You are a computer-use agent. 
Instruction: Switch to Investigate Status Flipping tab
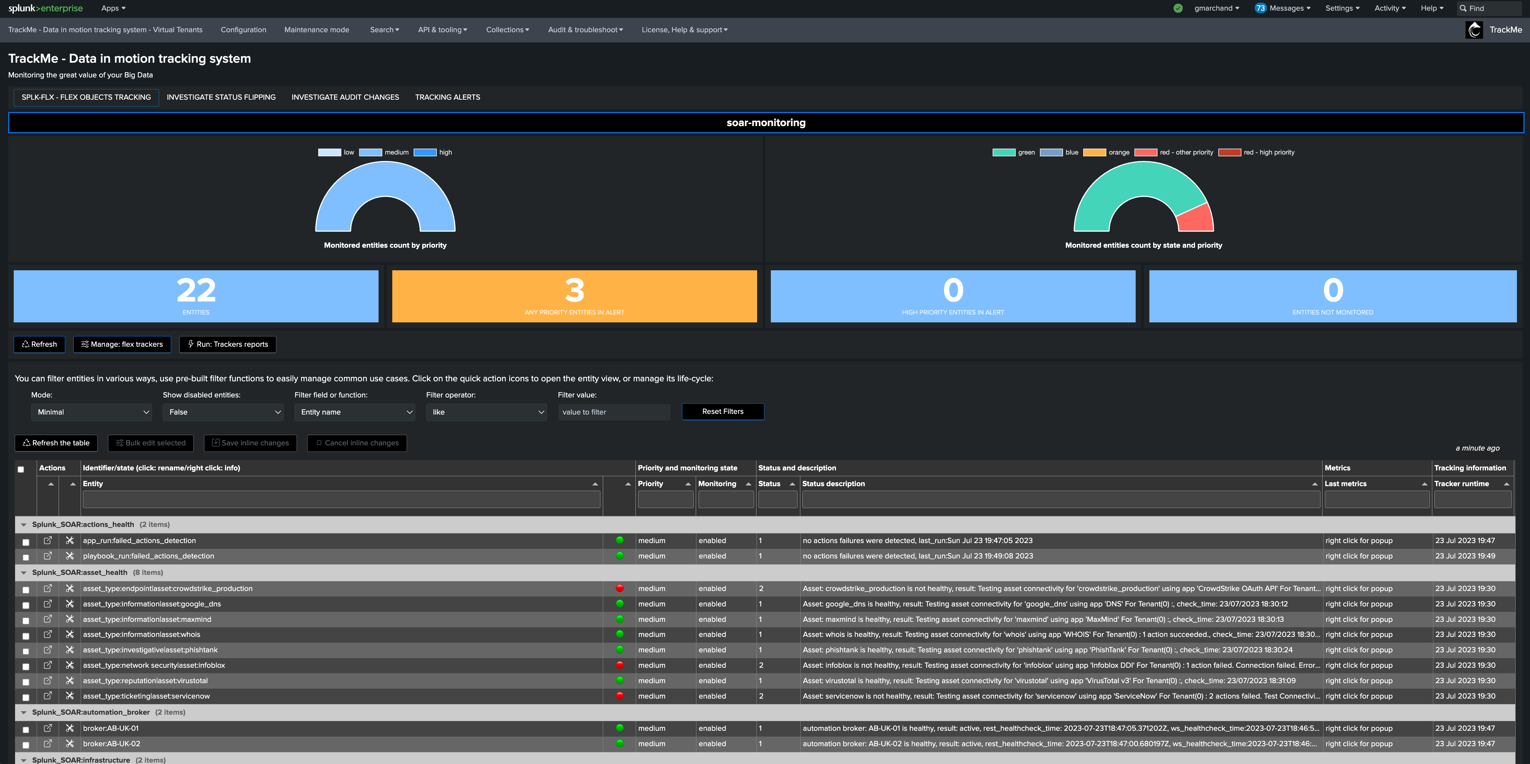(221, 97)
